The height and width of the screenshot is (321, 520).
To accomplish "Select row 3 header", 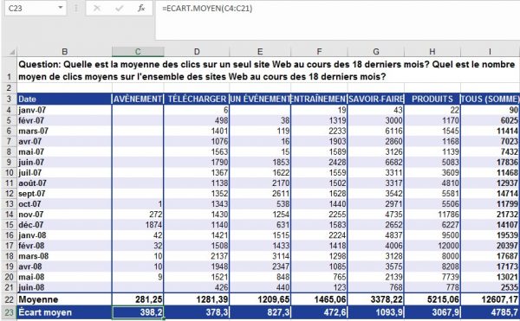I will pos(10,99).
